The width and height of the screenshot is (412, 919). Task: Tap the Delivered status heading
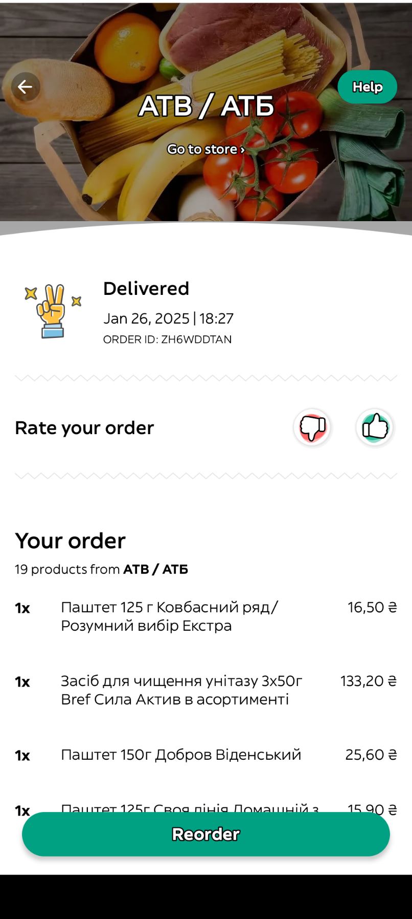146,289
